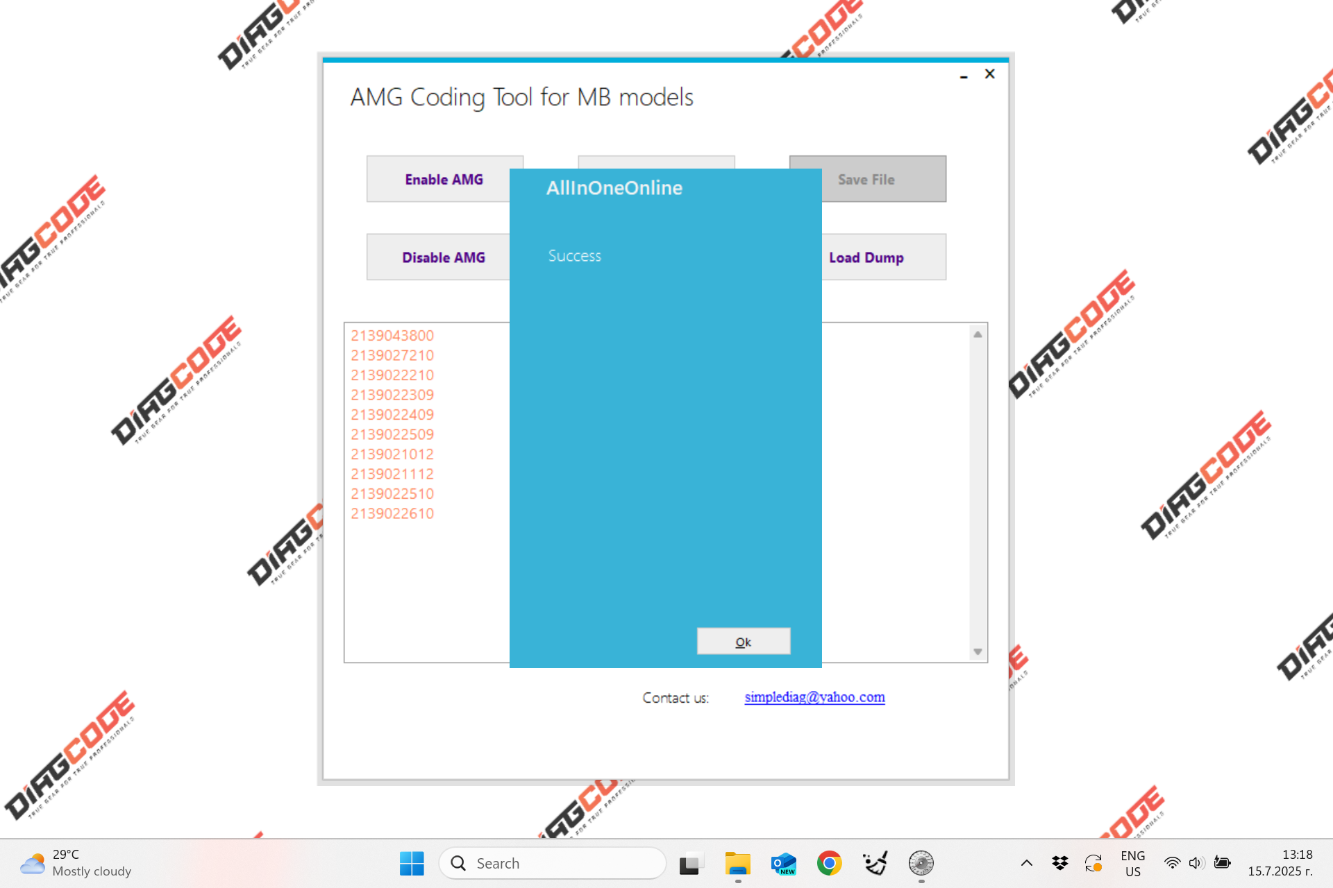Click the sync status tray icon

click(x=1093, y=863)
